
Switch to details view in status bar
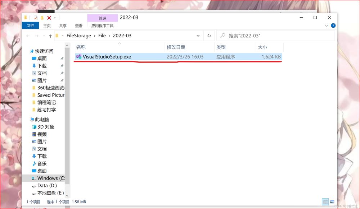325,202
